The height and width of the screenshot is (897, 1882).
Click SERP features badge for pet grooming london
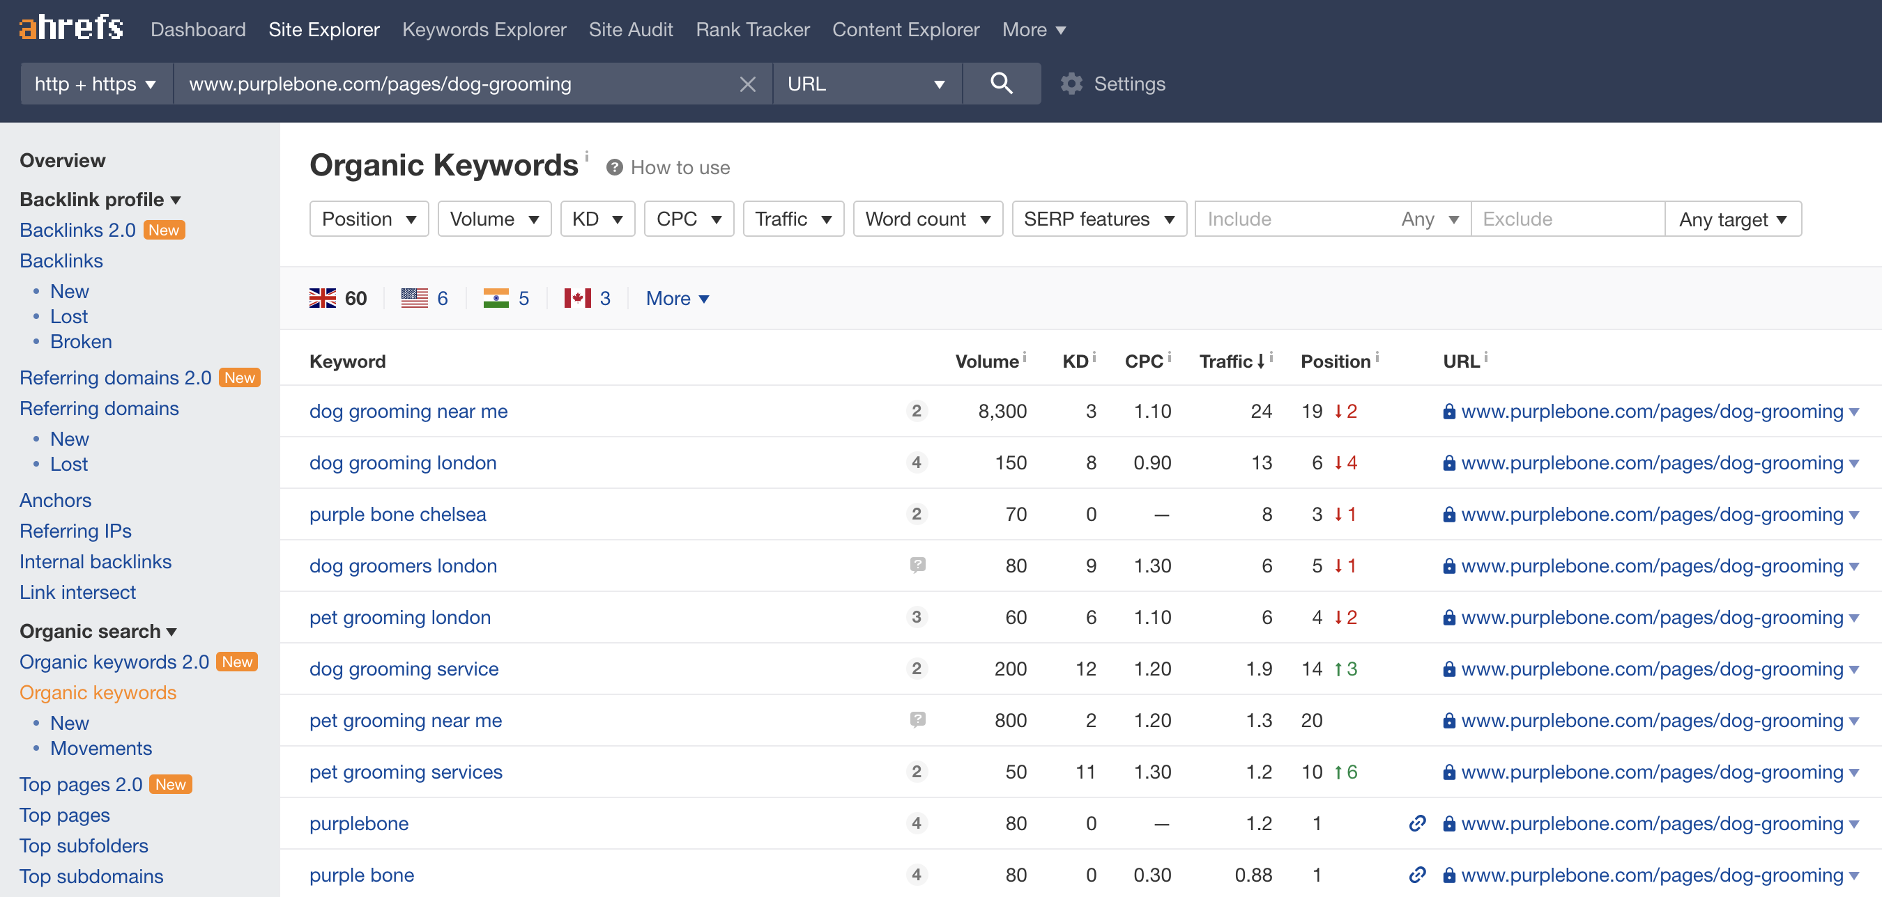point(916,617)
